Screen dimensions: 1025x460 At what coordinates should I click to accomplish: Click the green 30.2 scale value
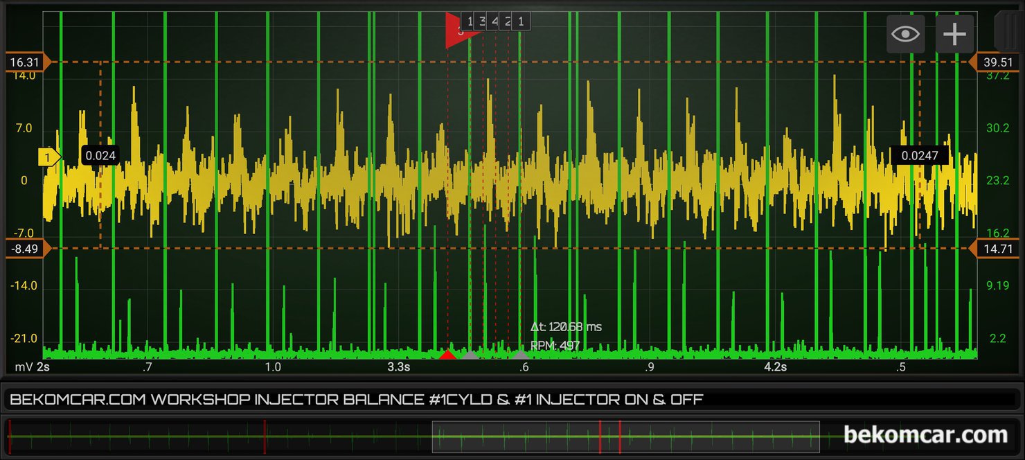(x=998, y=128)
